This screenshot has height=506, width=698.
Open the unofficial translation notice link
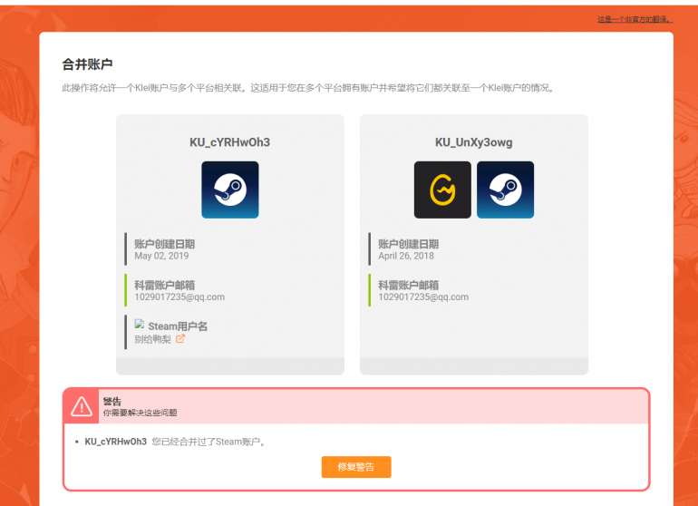point(635,19)
